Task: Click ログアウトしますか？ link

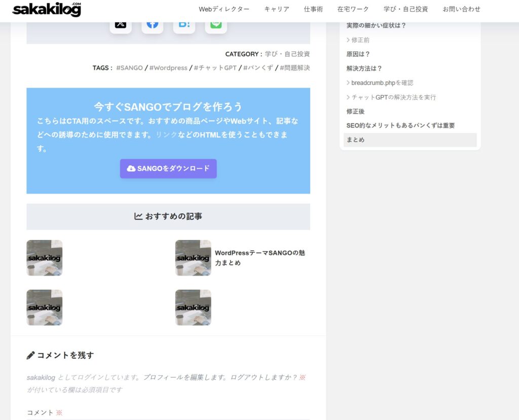Action: point(264,377)
